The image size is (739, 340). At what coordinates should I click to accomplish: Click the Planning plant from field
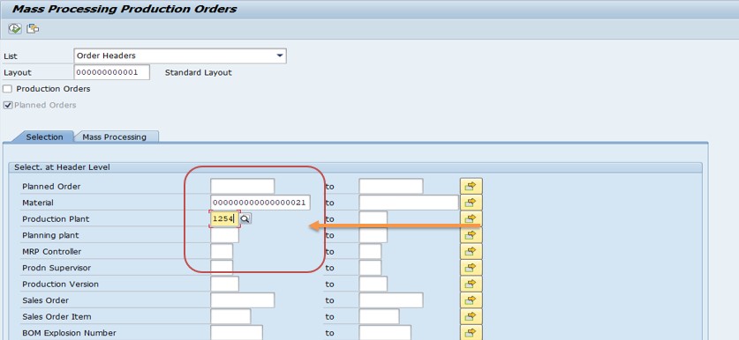click(225, 235)
